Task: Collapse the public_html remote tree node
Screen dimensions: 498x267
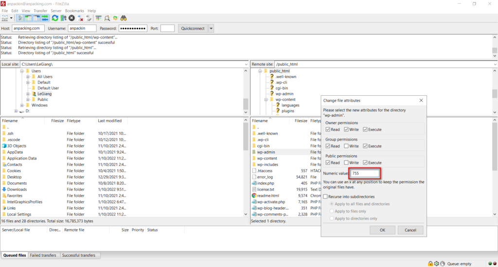Action: point(260,71)
